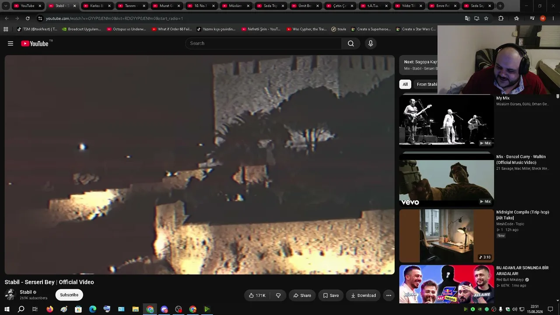Viewport: 560px width, 315px height.
Task: Focus the YouTube search field
Action: (263, 43)
